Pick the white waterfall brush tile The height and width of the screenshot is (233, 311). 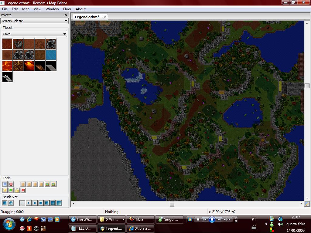point(7,77)
